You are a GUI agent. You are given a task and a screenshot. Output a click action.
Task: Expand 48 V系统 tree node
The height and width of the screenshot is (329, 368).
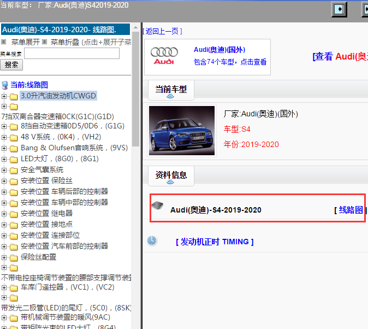click(4, 137)
